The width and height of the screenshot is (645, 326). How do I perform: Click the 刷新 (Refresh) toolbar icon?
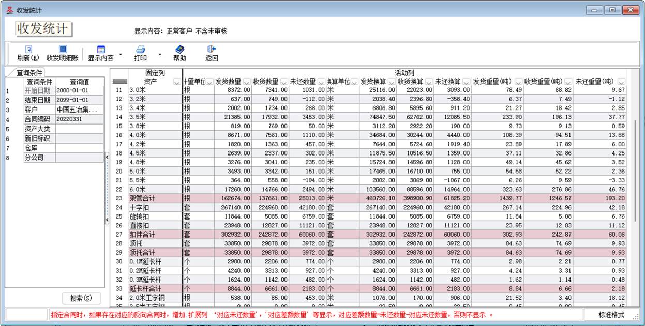click(x=28, y=50)
